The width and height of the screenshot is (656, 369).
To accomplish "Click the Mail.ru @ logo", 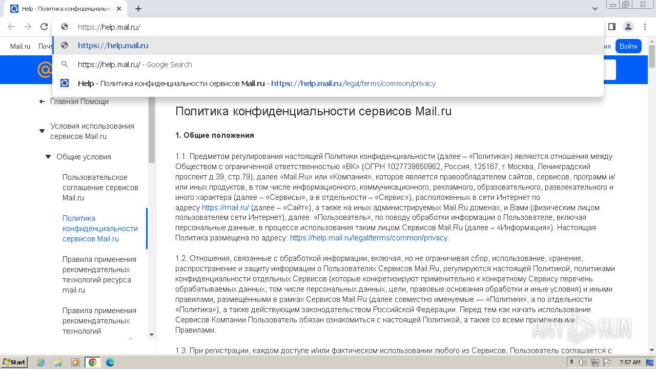I will coord(45,69).
